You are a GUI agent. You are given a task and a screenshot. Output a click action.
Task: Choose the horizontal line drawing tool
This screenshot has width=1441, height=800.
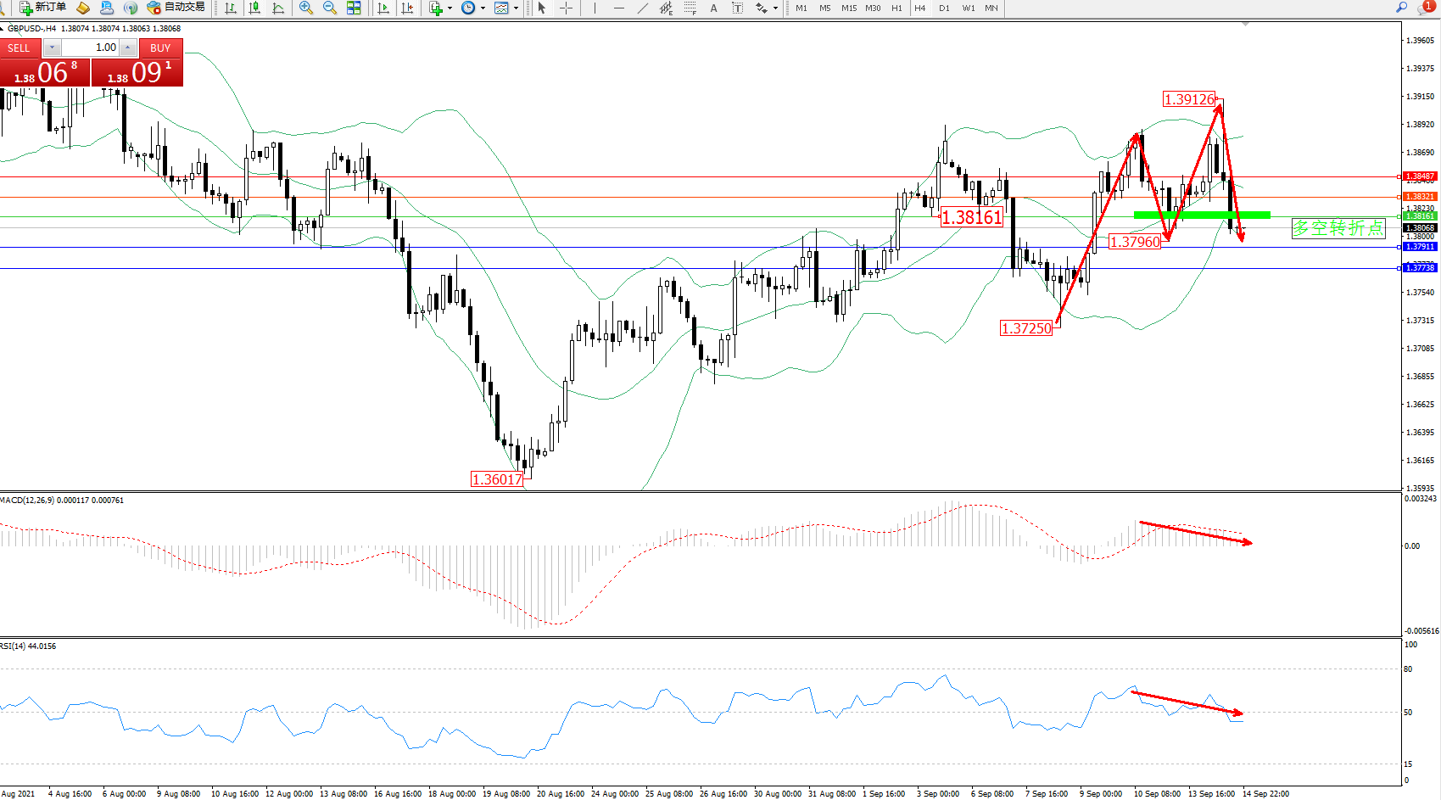pos(618,8)
